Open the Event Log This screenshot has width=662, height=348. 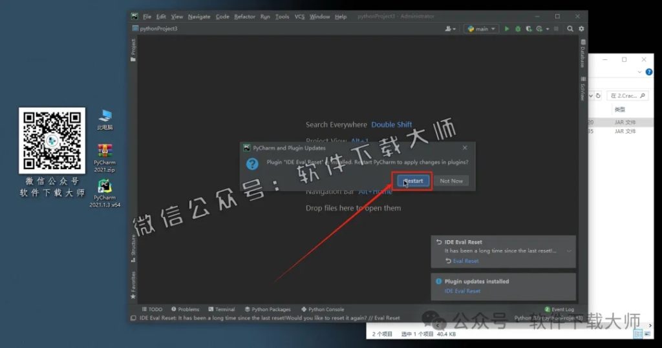pyautogui.click(x=559, y=309)
